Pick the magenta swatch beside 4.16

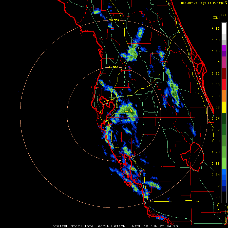[224, 48]
